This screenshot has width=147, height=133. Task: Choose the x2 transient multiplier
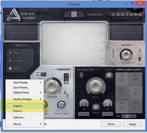point(66,79)
